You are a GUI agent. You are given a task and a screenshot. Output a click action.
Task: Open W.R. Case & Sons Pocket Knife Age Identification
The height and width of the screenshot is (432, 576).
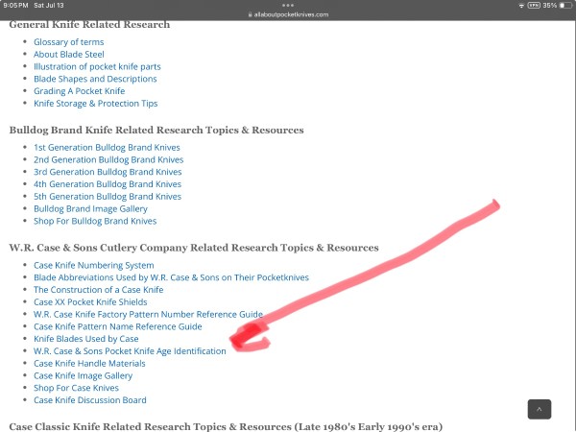(x=130, y=350)
